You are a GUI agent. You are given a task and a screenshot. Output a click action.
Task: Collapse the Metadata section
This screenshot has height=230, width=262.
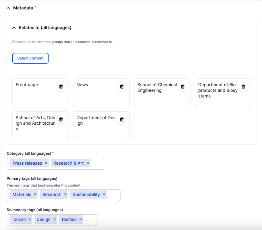pos(8,8)
